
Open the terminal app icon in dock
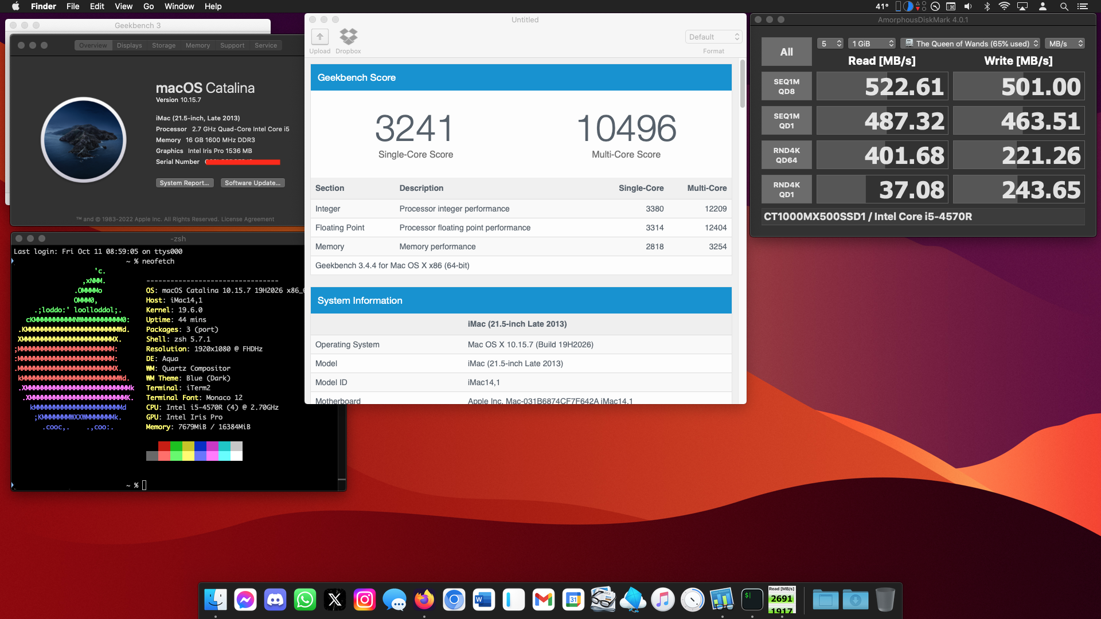pos(752,600)
